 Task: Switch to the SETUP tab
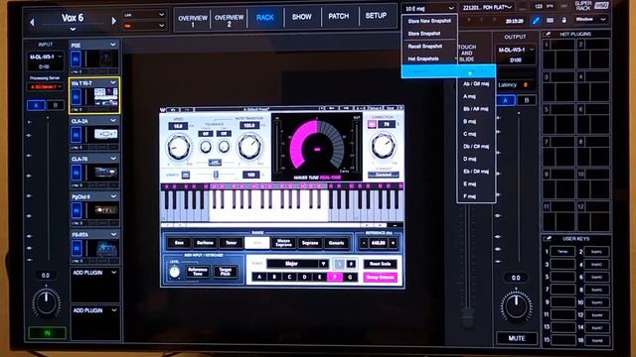click(x=376, y=16)
